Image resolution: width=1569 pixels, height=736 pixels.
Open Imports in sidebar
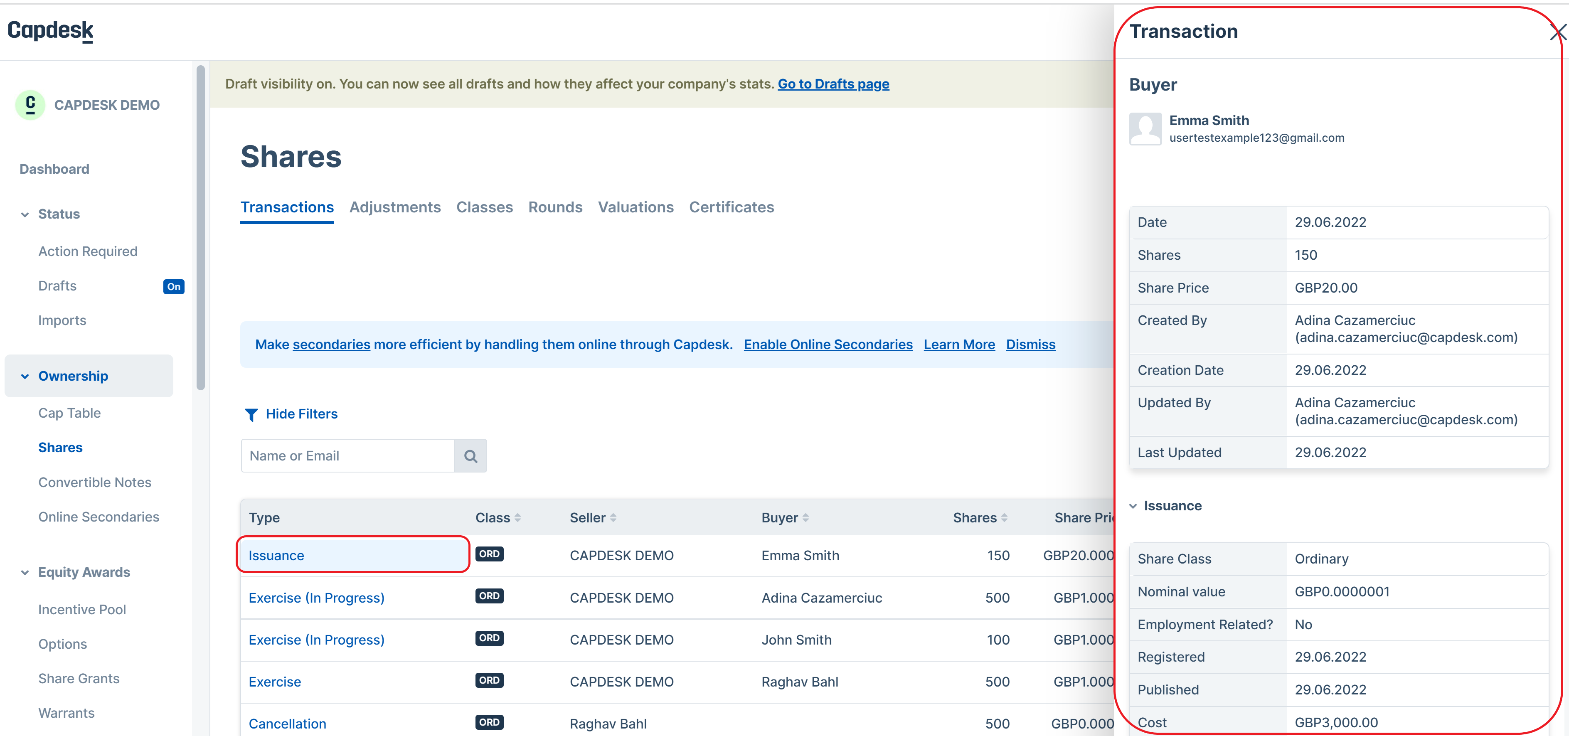point(62,321)
